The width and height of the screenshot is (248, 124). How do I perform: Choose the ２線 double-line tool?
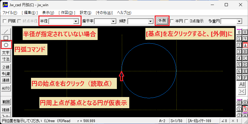6,67
